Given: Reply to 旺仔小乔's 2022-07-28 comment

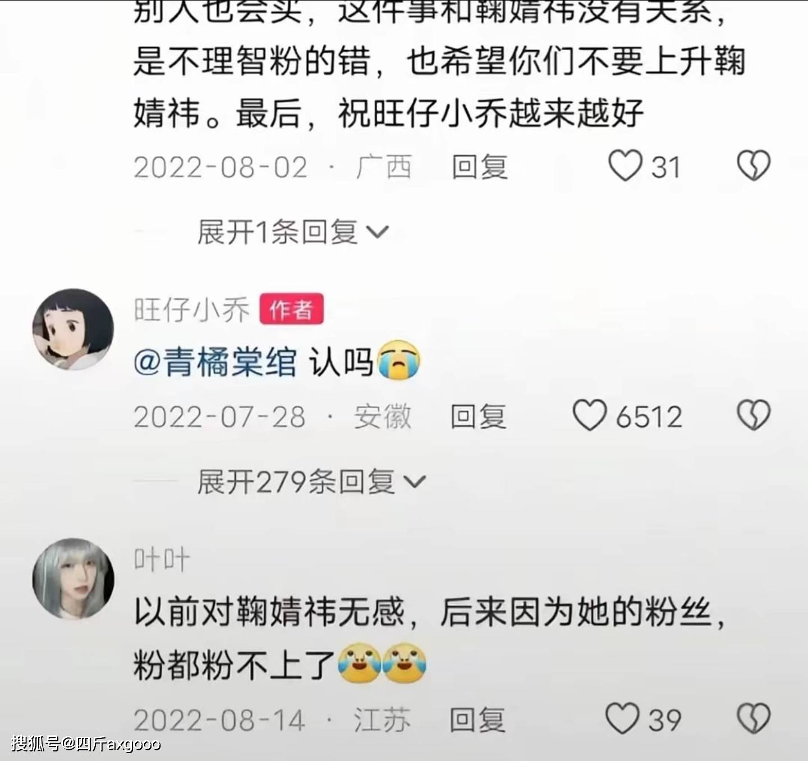Looking at the screenshot, I should click(479, 417).
